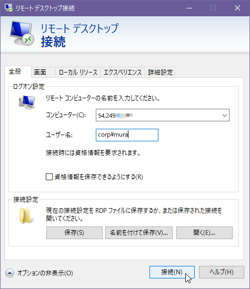Screen dimensions: 250x289
Task: Click the Remote Desktop title bar icon
Action: click(8, 8)
